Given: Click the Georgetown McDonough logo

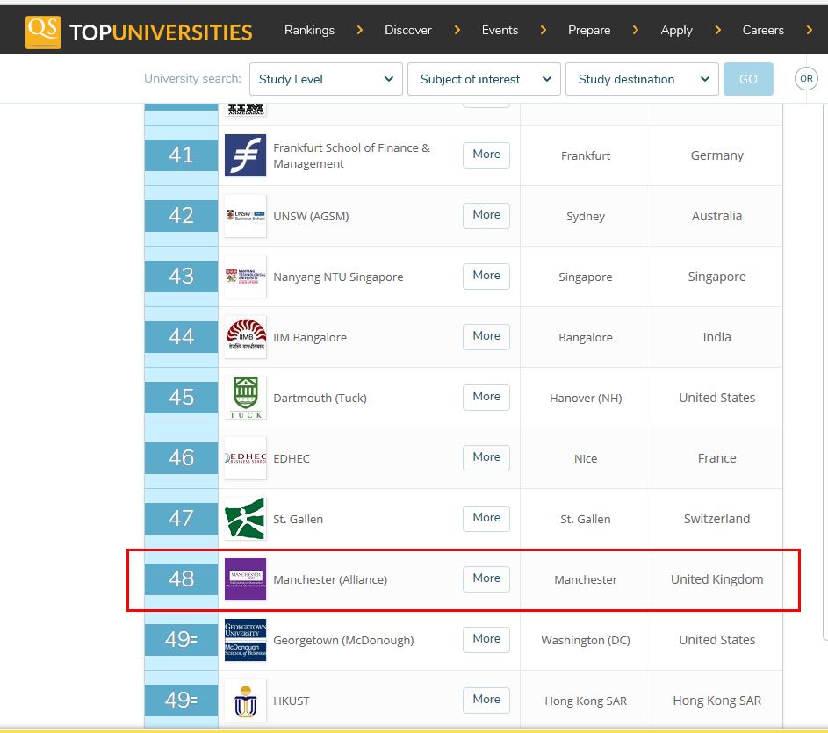Looking at the screenshot, I should (x=246, y=640).
